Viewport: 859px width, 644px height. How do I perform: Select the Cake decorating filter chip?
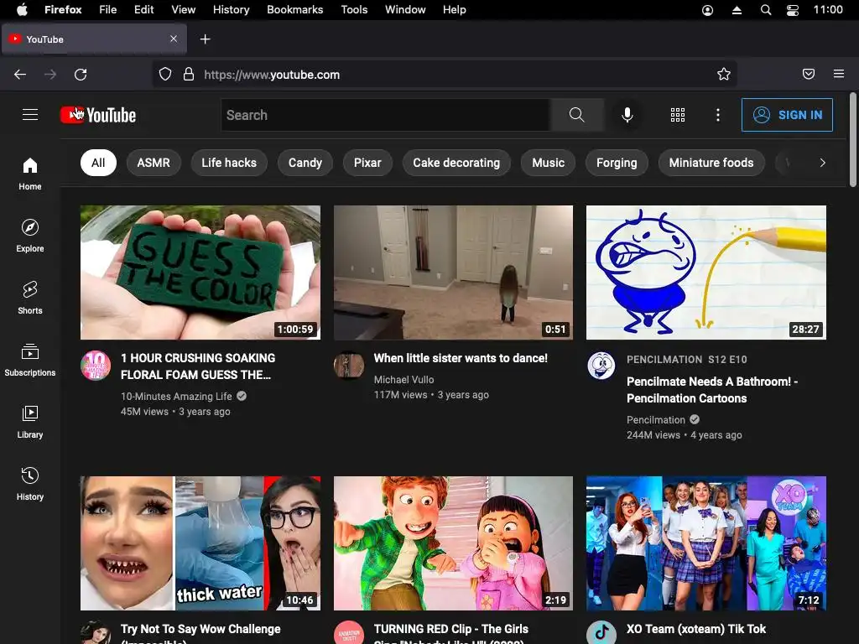pos(456,163)
